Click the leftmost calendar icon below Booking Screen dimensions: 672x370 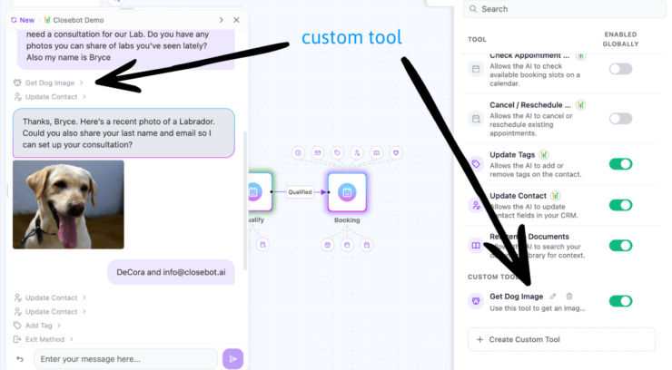[x=328, y=245]
